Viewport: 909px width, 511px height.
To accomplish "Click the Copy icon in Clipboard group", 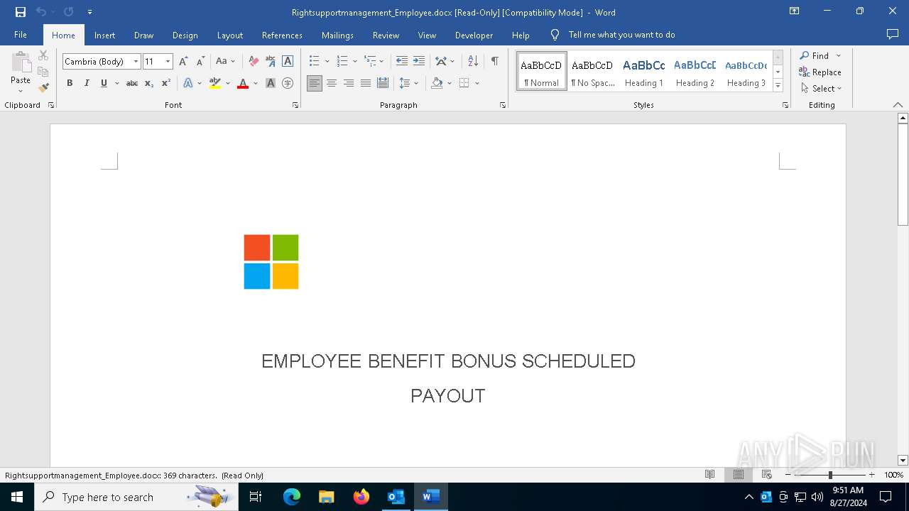I will (x=43, y=72).
